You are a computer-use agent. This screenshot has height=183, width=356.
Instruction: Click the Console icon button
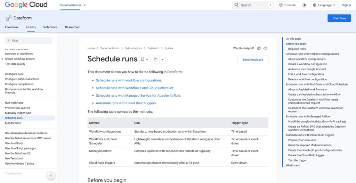pos(288,5)
